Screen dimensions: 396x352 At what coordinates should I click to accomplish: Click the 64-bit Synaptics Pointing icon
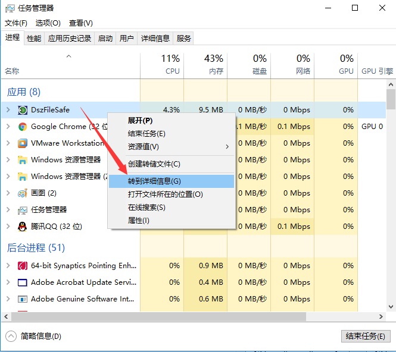click(23, 266)
